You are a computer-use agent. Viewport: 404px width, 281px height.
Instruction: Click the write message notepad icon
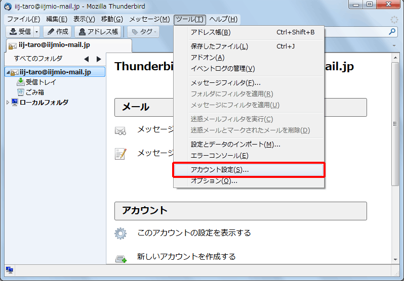point(120,154)
